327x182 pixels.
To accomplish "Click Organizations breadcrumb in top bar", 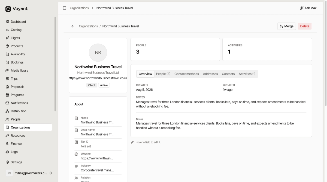I will [x=79, y=8].
